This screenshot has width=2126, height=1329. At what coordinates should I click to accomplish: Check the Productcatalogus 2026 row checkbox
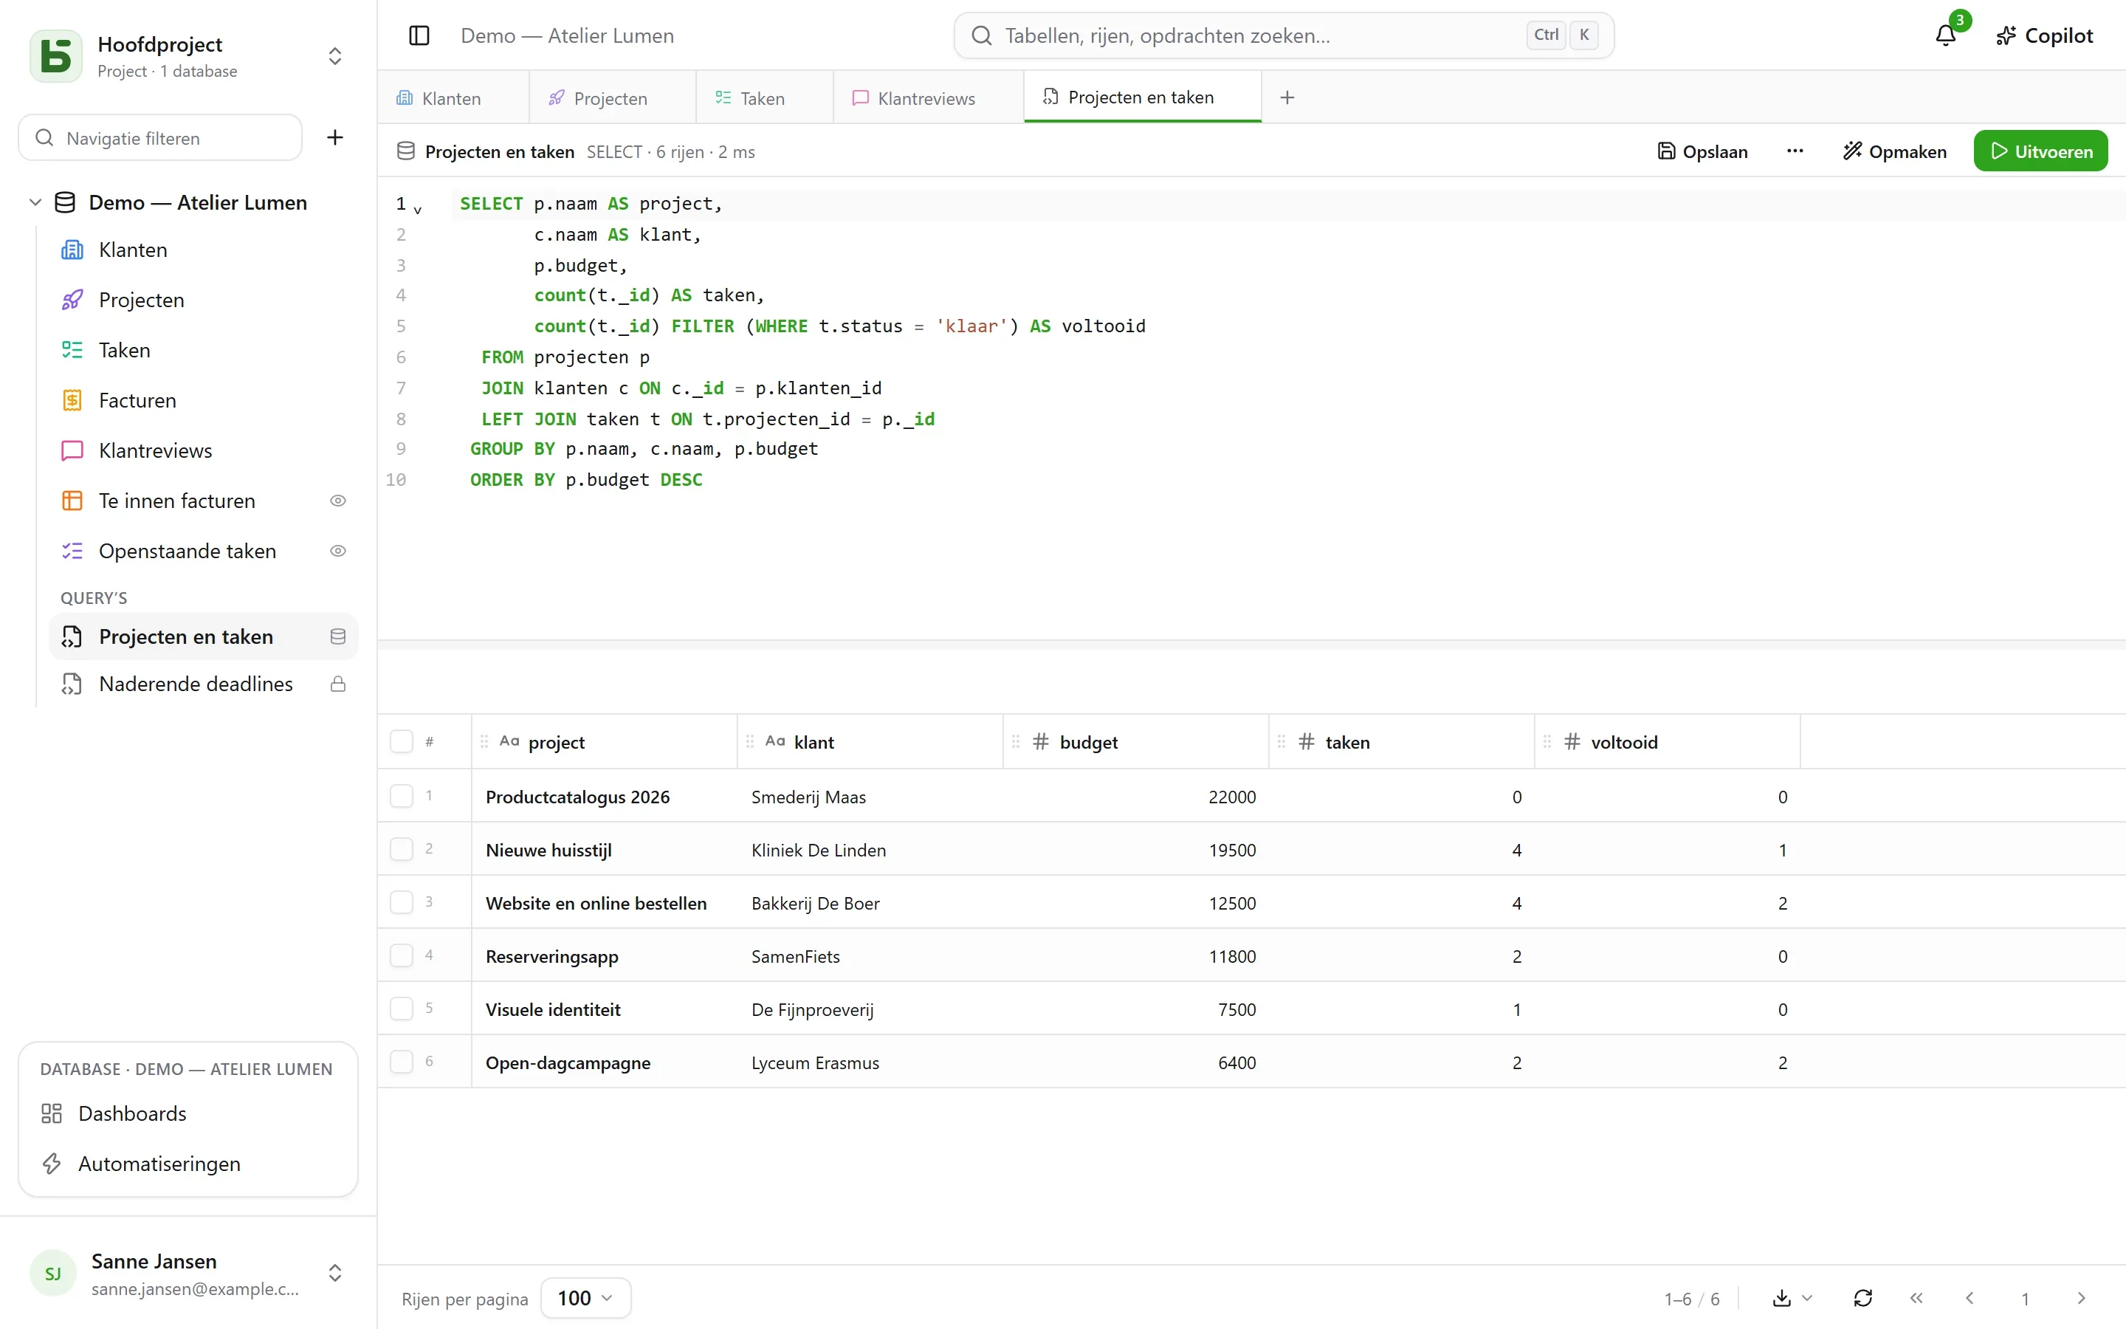[402, 797]
